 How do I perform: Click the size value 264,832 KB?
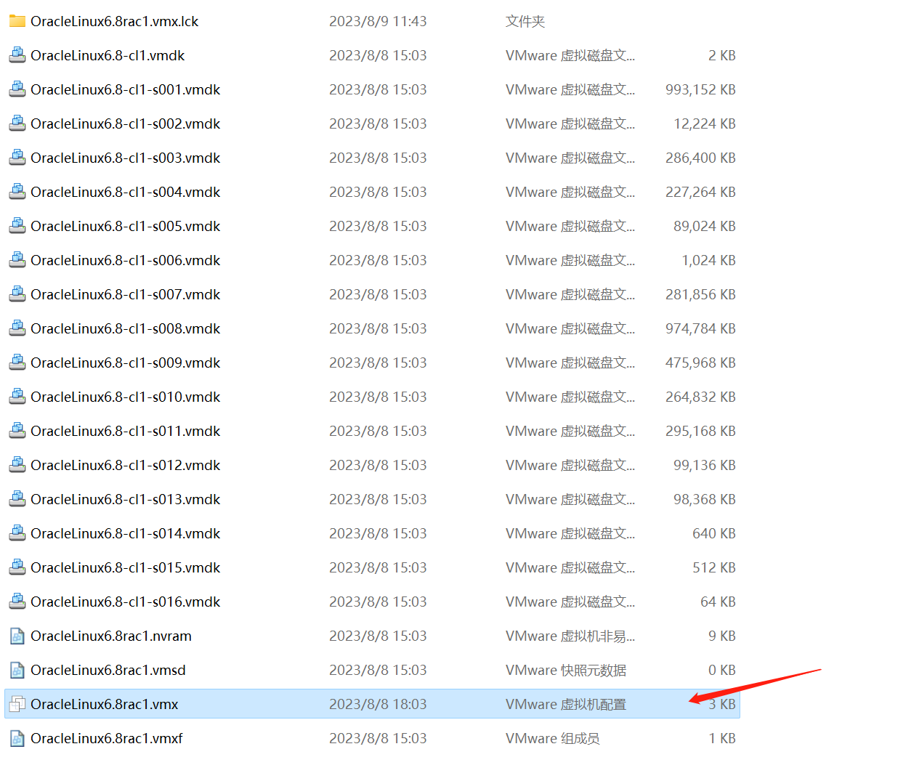coord(700,397)
